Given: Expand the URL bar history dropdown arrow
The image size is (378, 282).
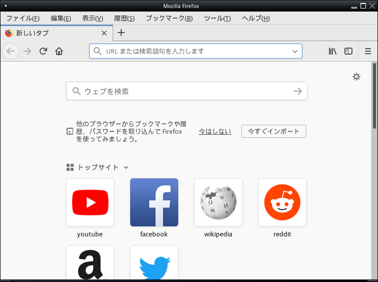Looking at the screenshot, I should pos(295,51).
